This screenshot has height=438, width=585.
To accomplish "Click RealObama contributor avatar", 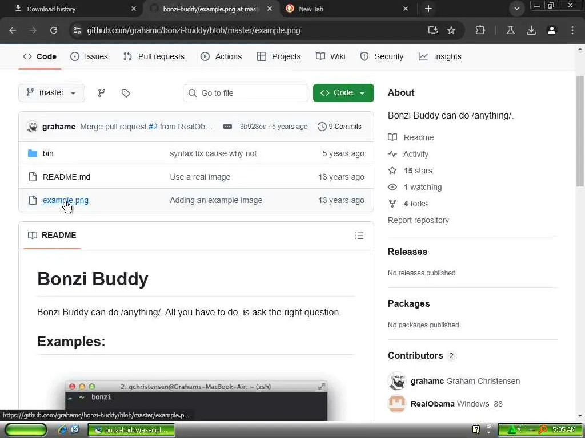I will [397, 404].
